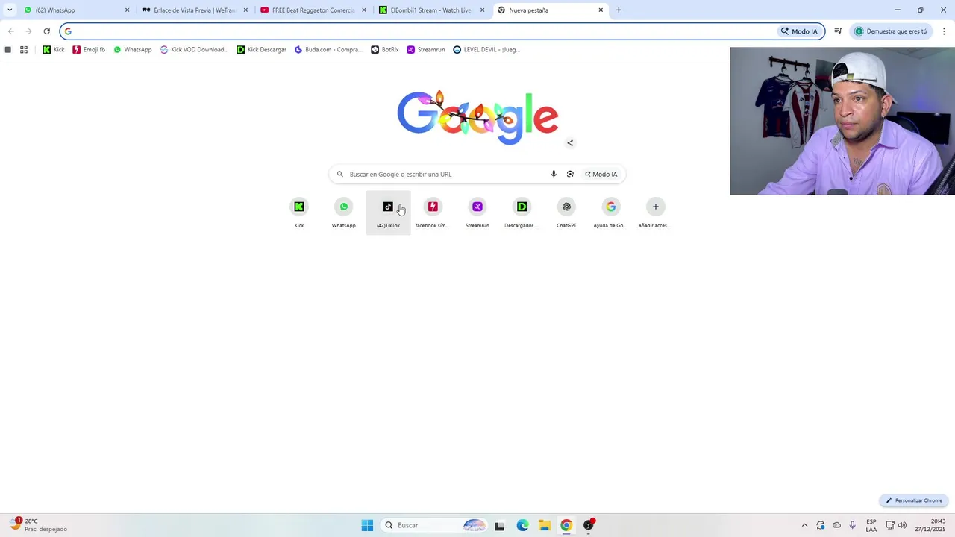
Task: Start voice search with the microphone icon
Action: click(554, 174)
